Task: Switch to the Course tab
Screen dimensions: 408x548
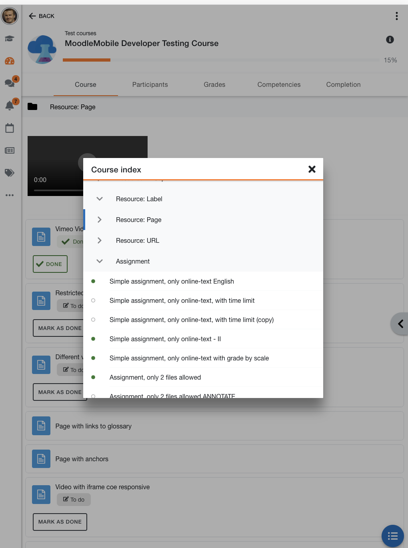Action: [x=86, y=84]
